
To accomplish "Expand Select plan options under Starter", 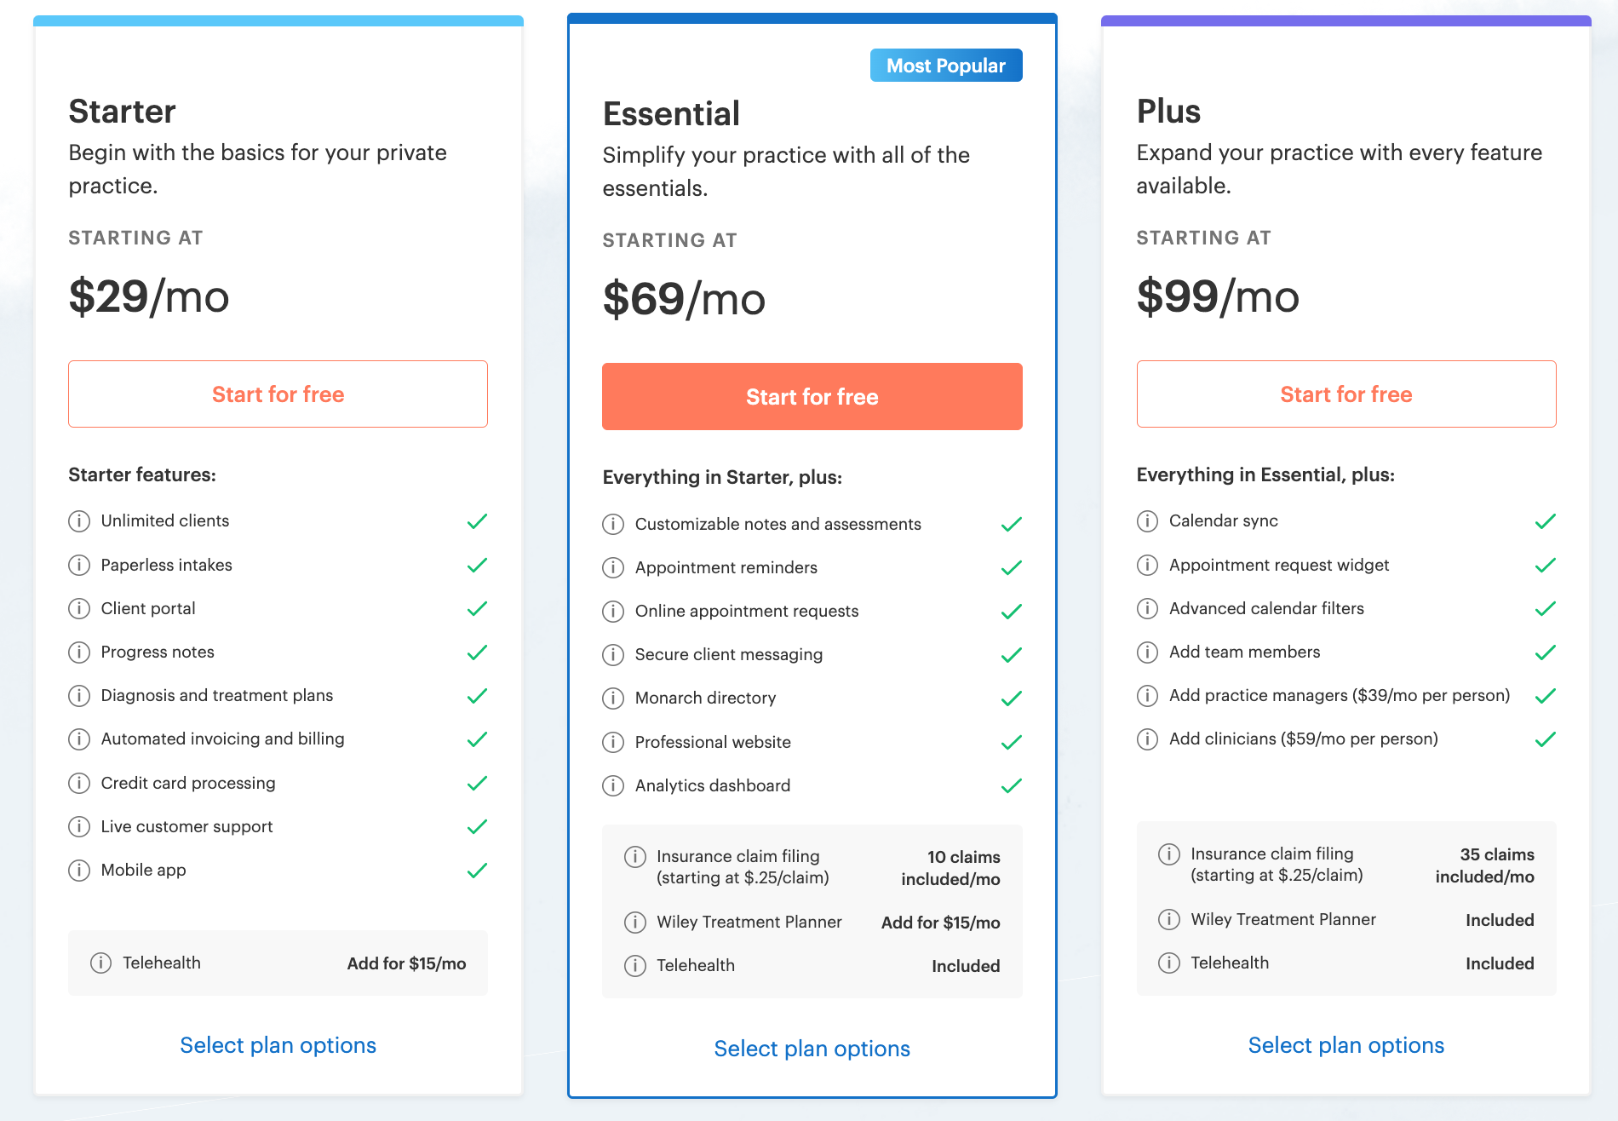I will (x=278, y=1045).
